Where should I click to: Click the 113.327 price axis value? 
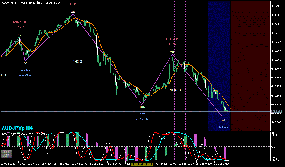276,42
